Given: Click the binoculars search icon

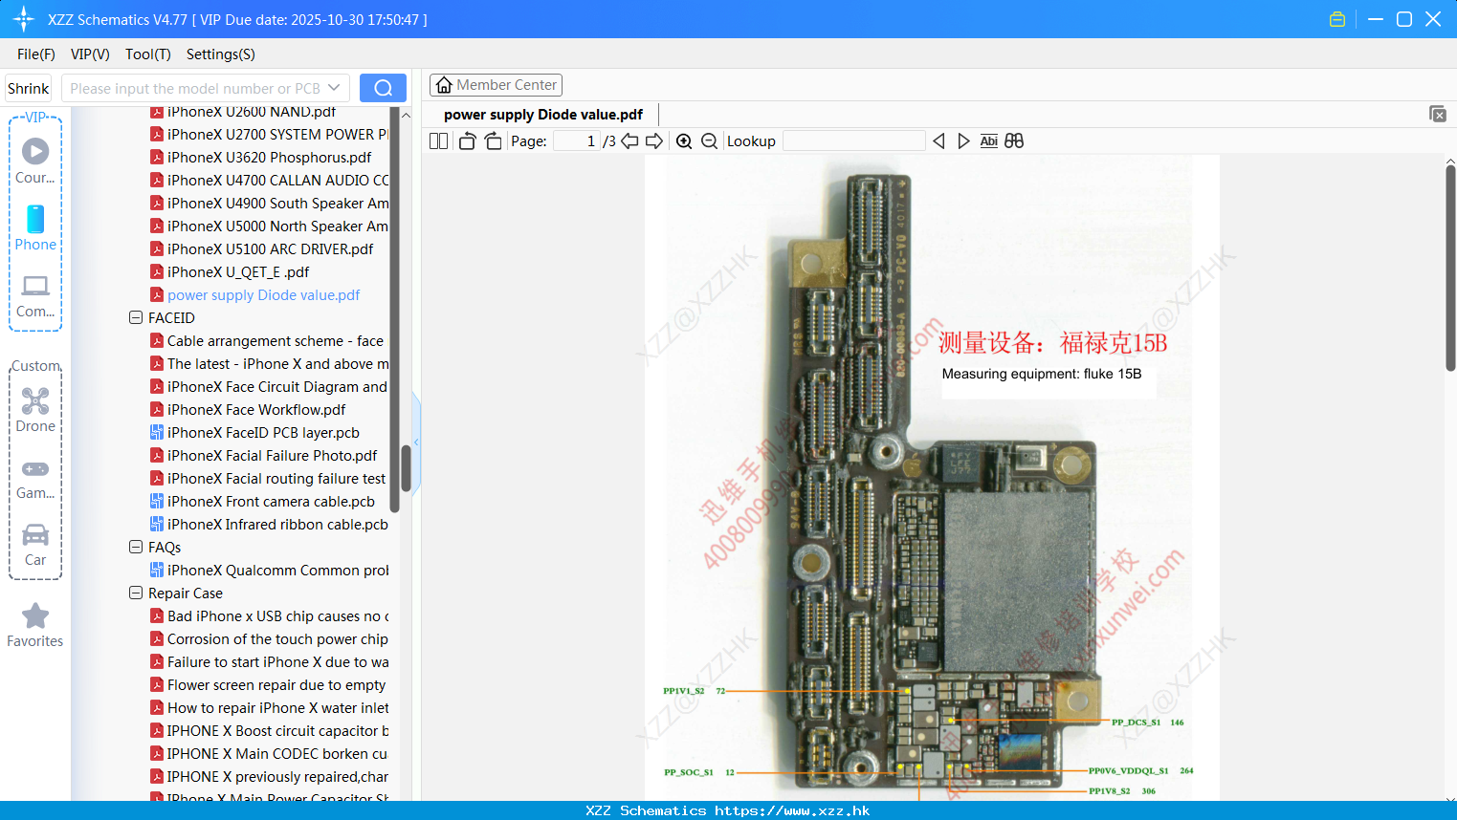Looking at the screenshot, I should [1014, 140].
